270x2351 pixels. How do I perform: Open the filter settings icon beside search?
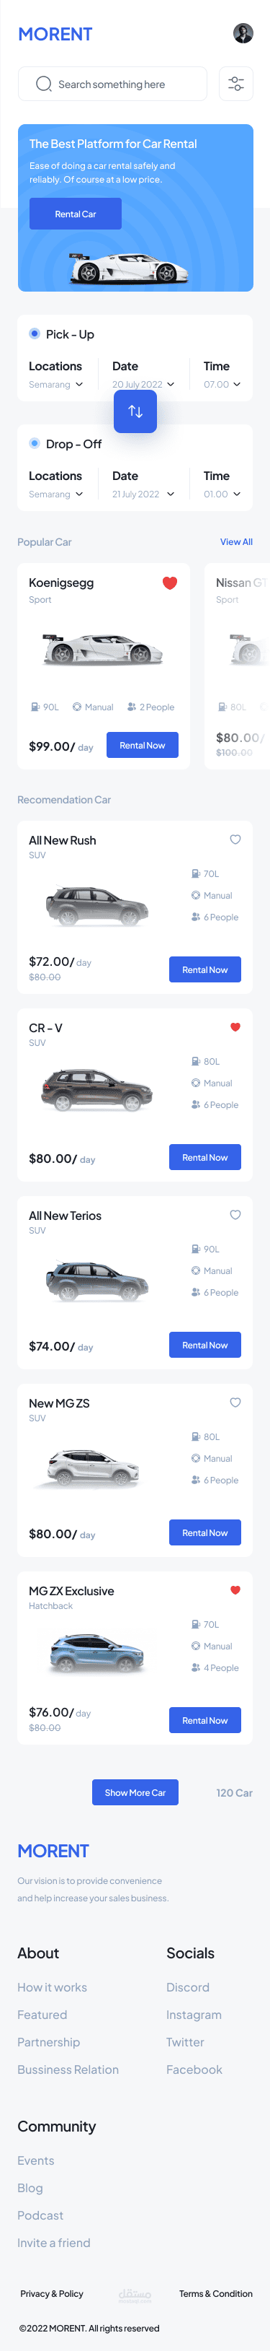(x=235, y=84)
